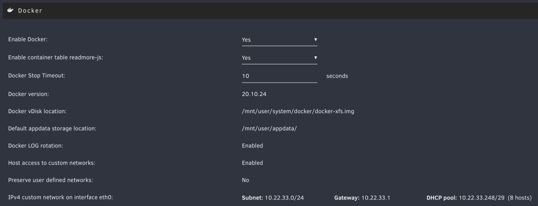This screenshot has height=206, width=538.
Task: Click the Docker whale icon in header
Action: point(11,10)
